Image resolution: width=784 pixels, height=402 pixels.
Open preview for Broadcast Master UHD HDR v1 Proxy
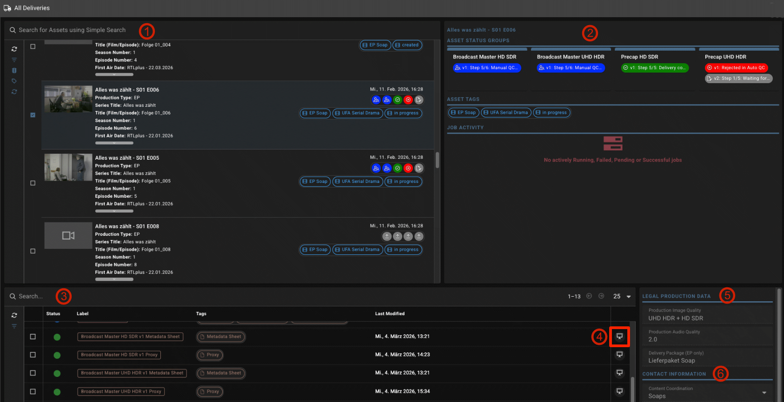619,391
